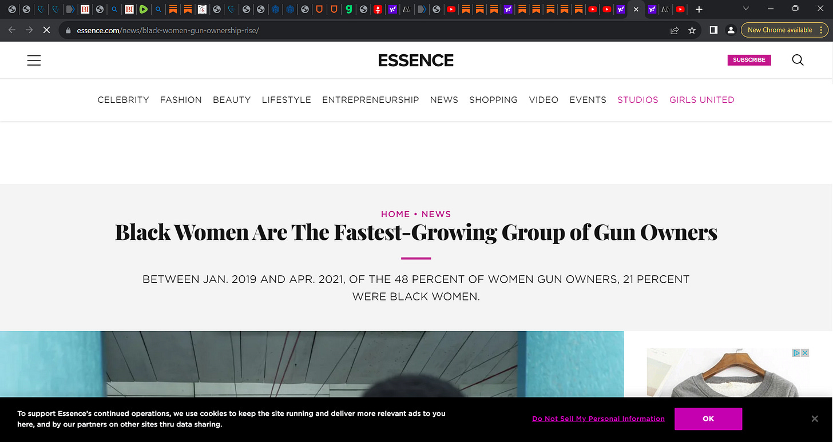
Task: Open the EVENTS section
Action: 588,99
